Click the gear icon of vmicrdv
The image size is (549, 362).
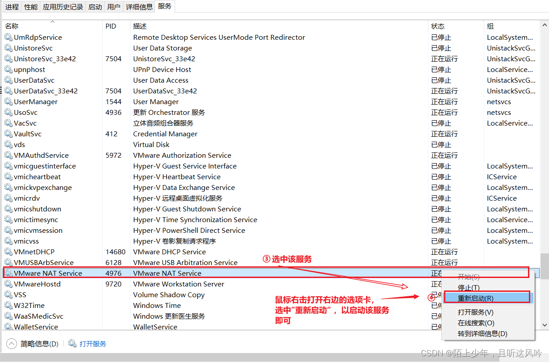click(x=8, y=198)
